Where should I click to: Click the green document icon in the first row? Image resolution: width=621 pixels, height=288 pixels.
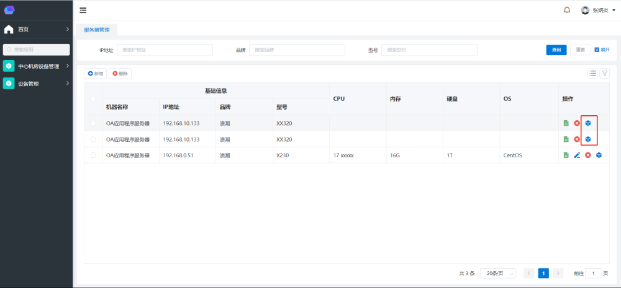(x=566, y=123)
